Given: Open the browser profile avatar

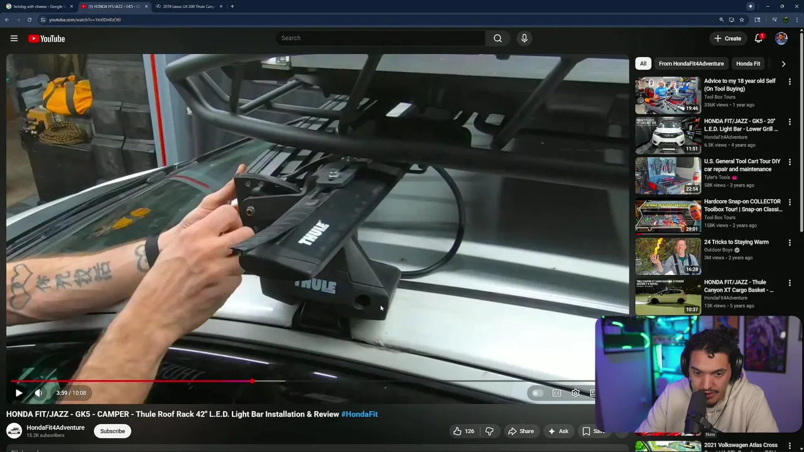Looking at the screenshot, I should coord(786,19).
